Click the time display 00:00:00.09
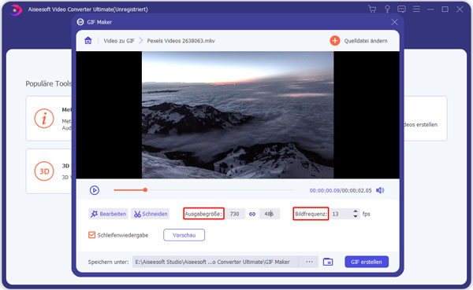This screenshot has height=290, width=473. 325,190
